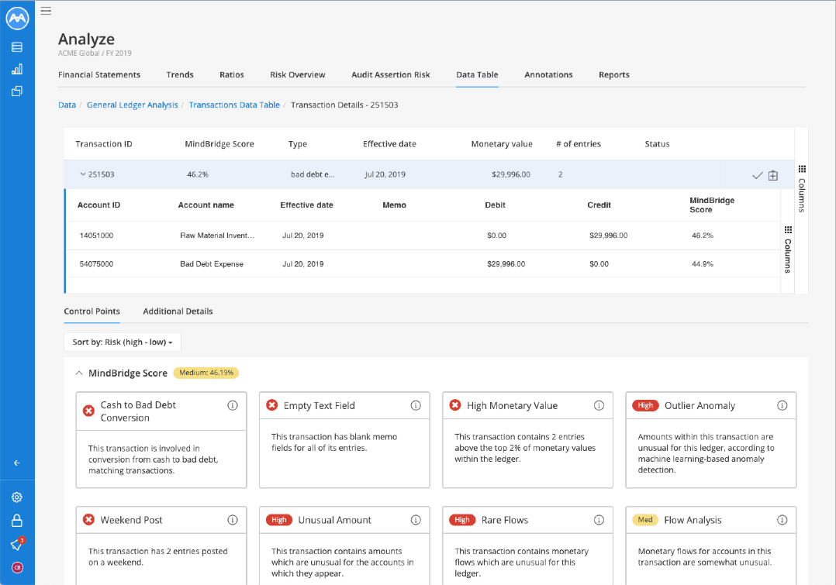Screen dimensions: 836x585
Task: Open the inner Columns panel grid icon
Action: (x=788, y=230)
